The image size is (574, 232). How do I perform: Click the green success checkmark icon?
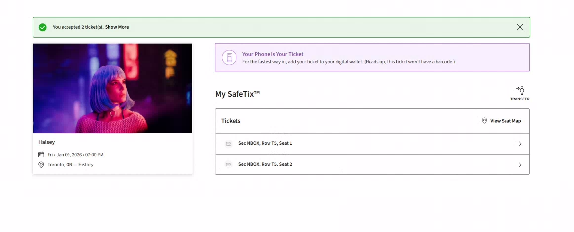[43, 27]
